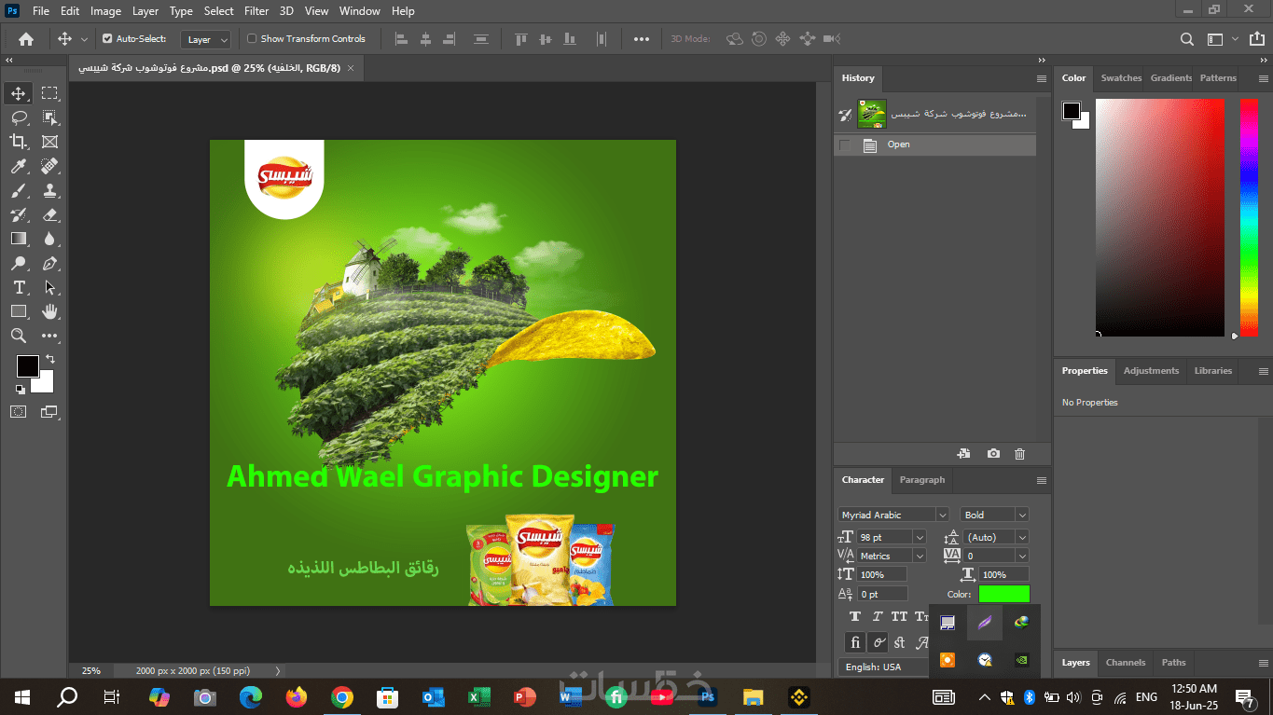
Task: Select the History Brush tool
Action: (x=18, y=214)
